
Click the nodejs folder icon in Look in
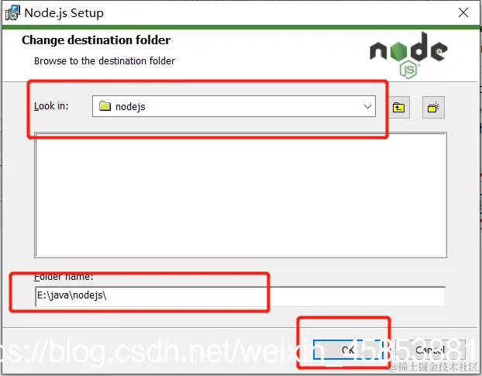[105, 106]
